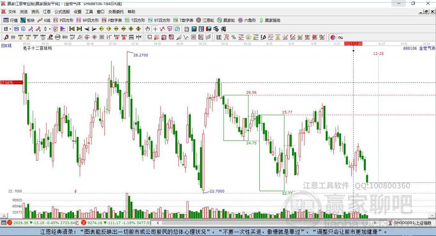The width and height of the screenshot is (436, 236).
Task: Click the 28.2700 high price label
Action: 141,55
